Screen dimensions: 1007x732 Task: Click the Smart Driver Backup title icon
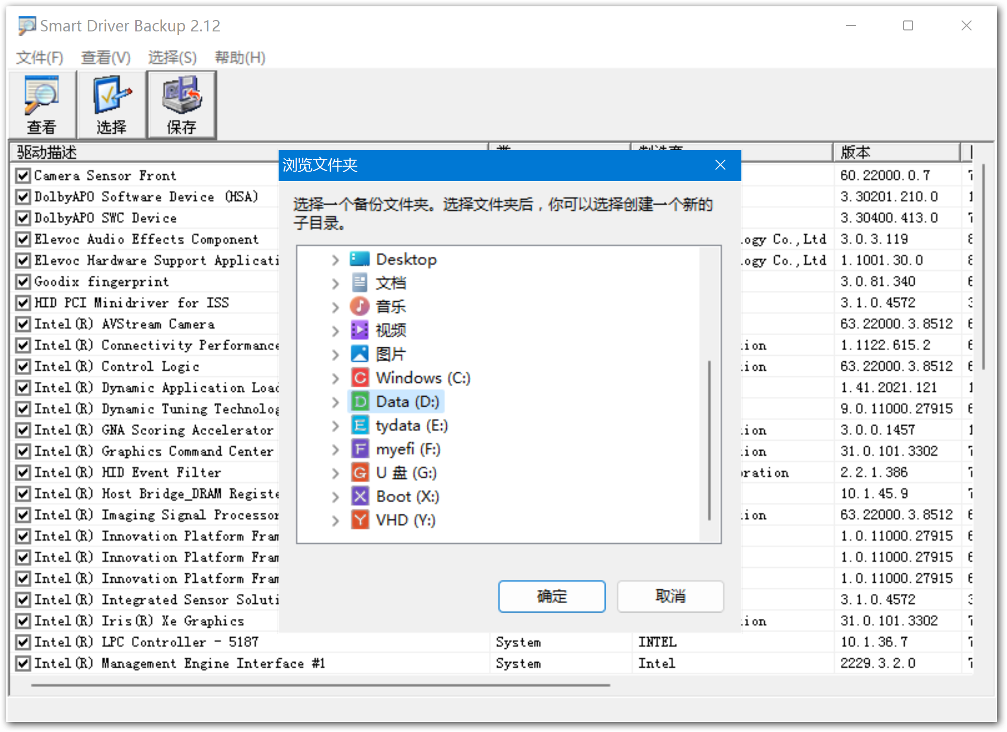point(27,25)
